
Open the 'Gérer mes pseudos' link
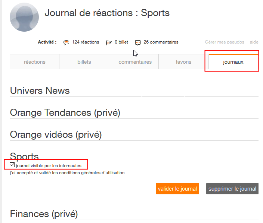click(225, 42)
